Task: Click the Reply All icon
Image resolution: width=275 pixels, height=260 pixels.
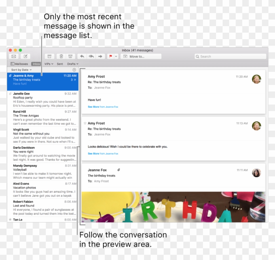Action: 91,56
